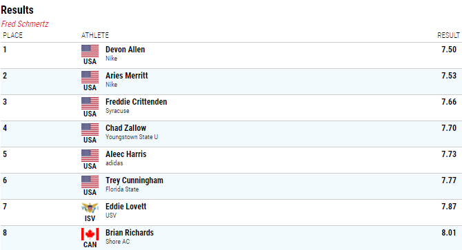Click the USA flag next to Devon Allen
Viewport: 462px width, 250px height.
click(x=90, y=51)
